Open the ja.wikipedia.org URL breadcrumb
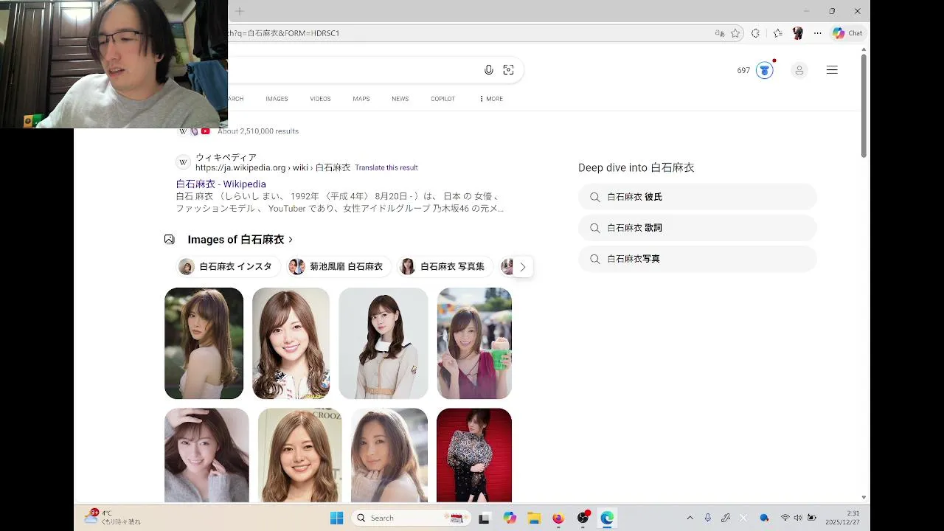 point(273,168)
